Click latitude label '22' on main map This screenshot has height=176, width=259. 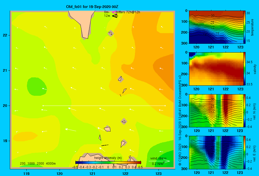(x=5, y=35)
